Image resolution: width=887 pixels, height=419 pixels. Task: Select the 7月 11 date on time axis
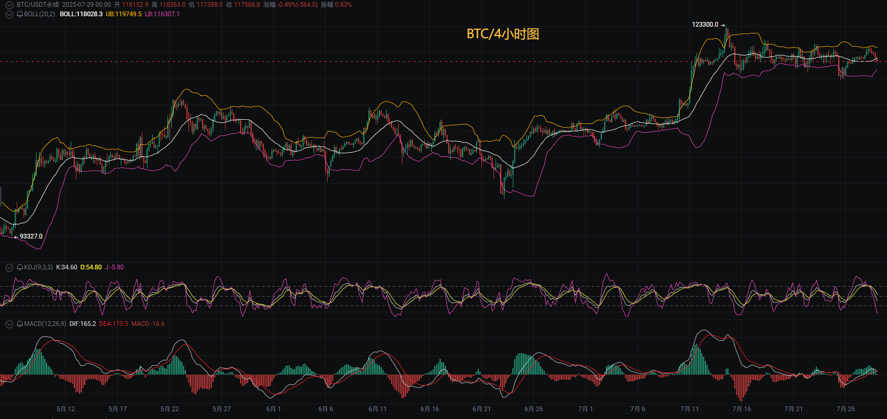690,409
